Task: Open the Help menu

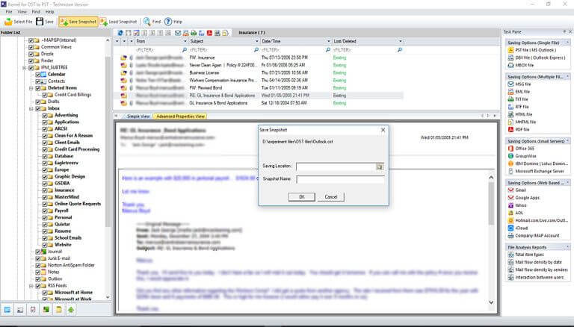Action: pyautogui.click(x=50, y=12)
